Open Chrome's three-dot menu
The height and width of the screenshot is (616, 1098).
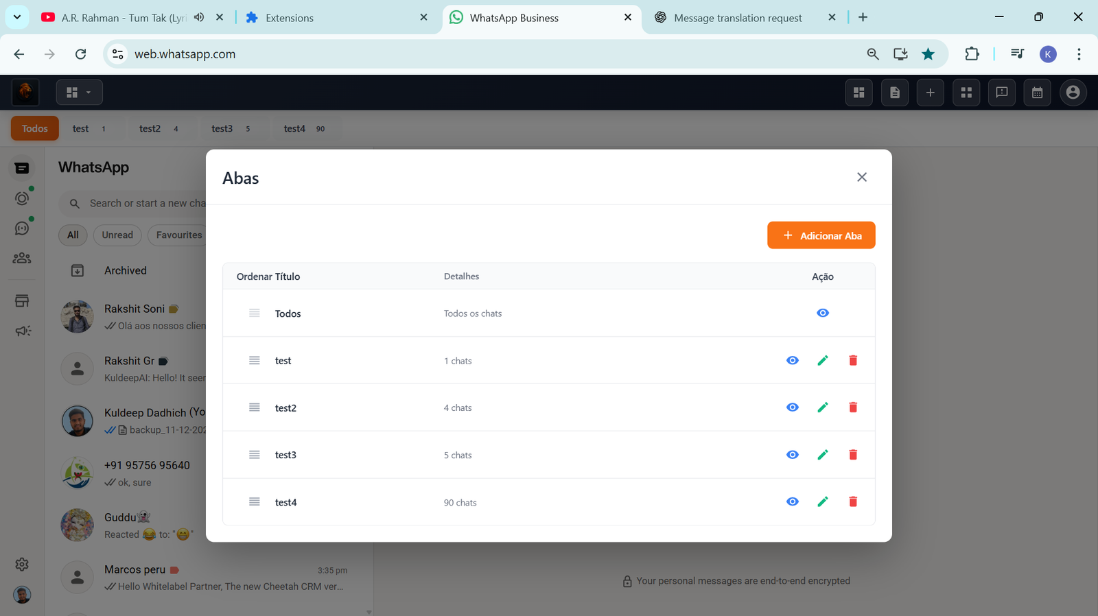1079,54
